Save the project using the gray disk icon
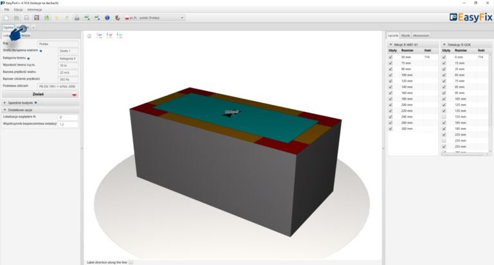 click(26, 18)
